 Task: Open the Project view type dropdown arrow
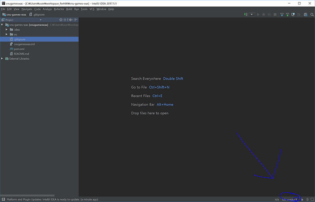[41, 20]
